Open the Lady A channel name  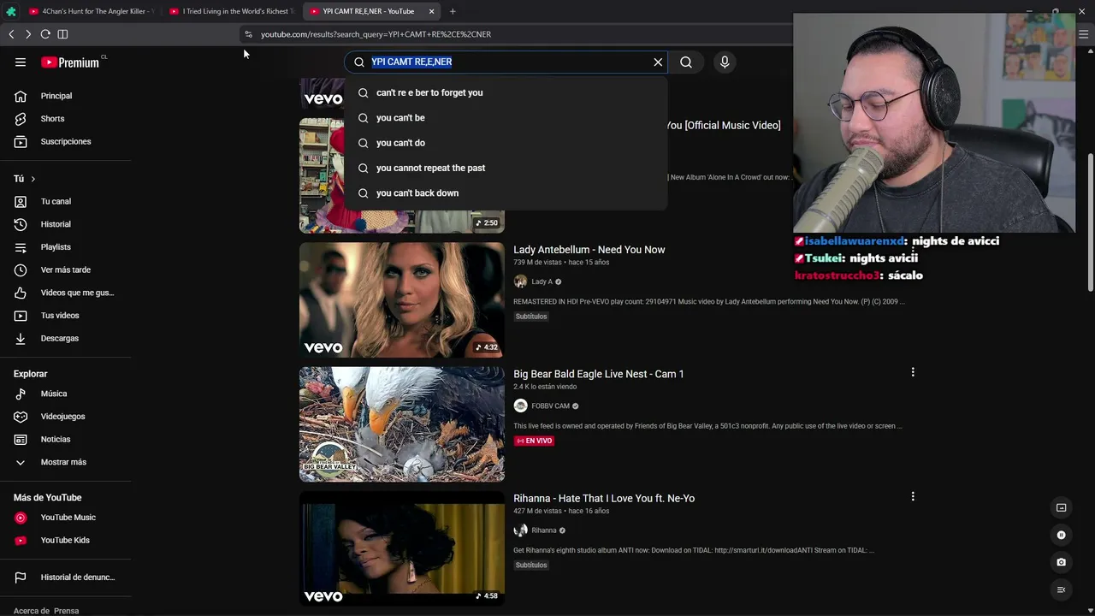point(542,281)
